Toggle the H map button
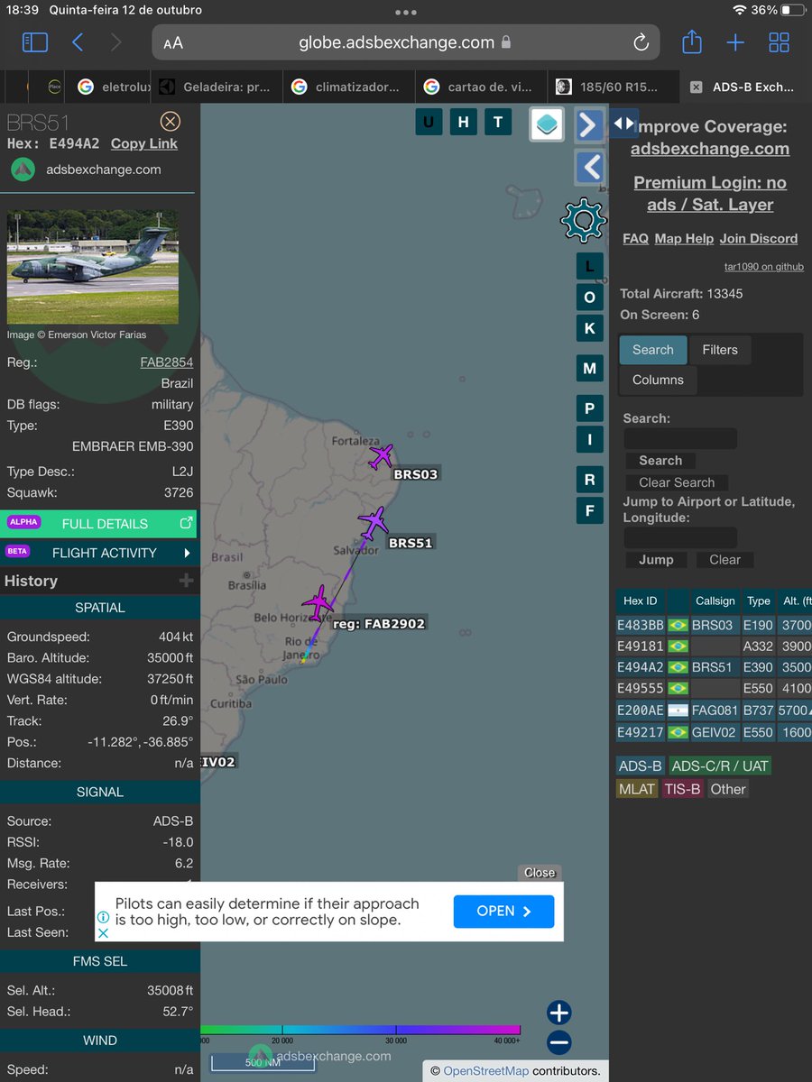The width and height of the screenshot is (812, 1082). click(x=463, y=122)
